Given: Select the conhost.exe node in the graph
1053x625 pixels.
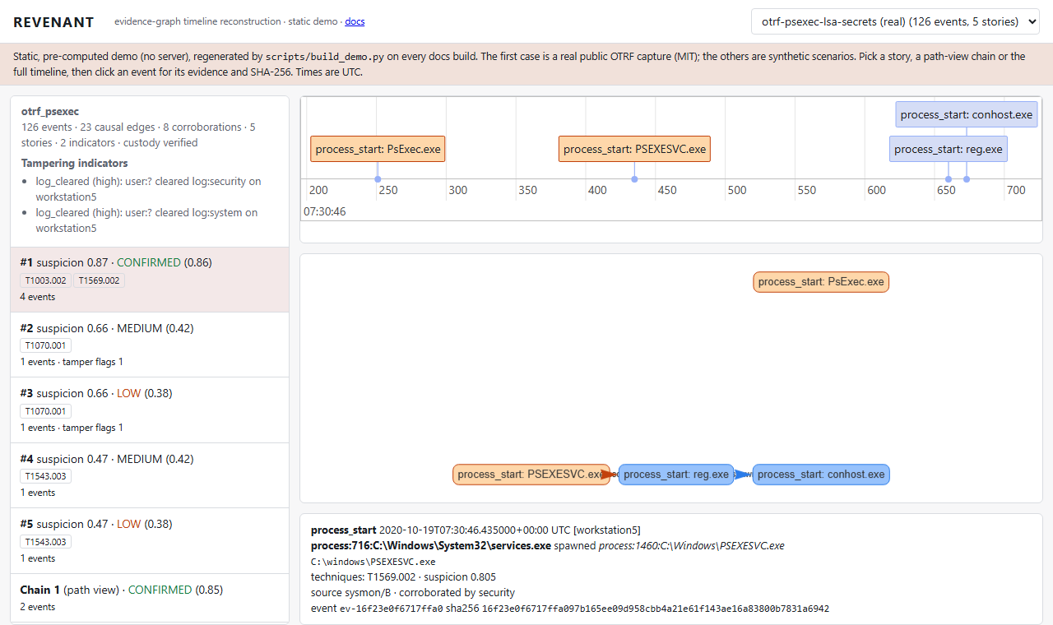Looking at the screenshot, I should (821, 475).
